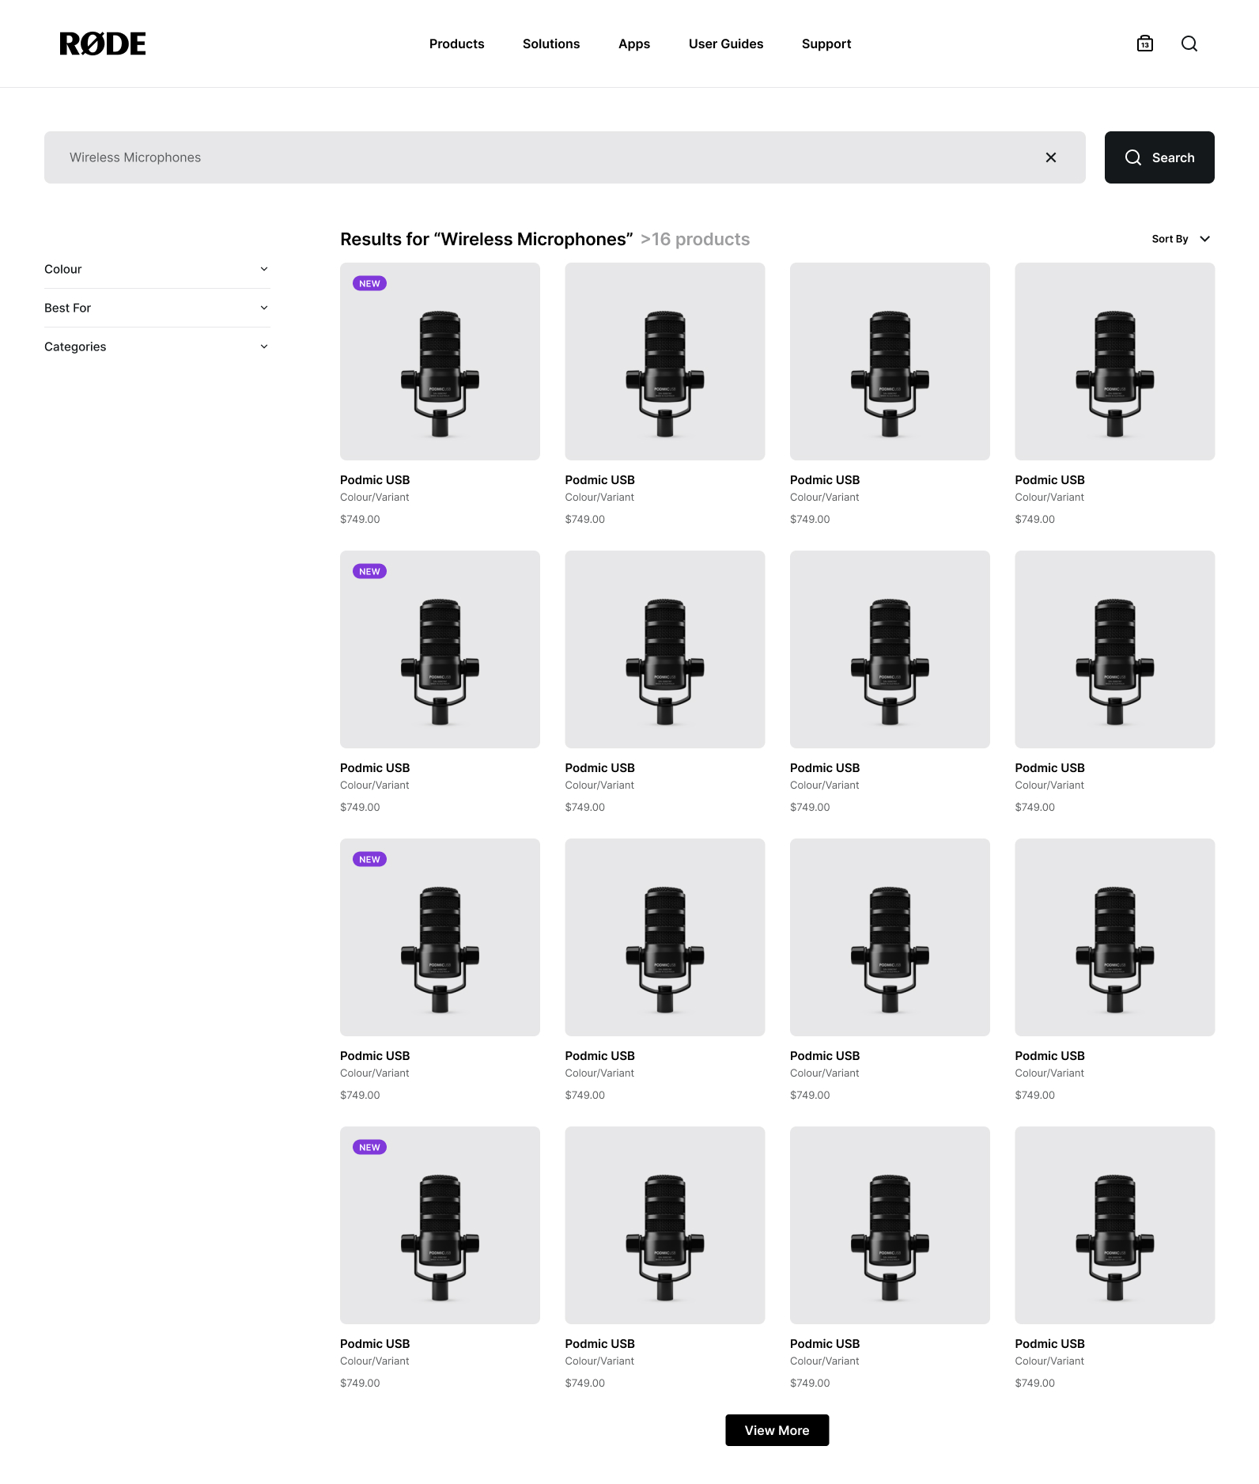Image resolution: width=1259 pixels, height=1484 pixels.
Task: Go to the Apps menu item
Action: (x=634, y=44)
